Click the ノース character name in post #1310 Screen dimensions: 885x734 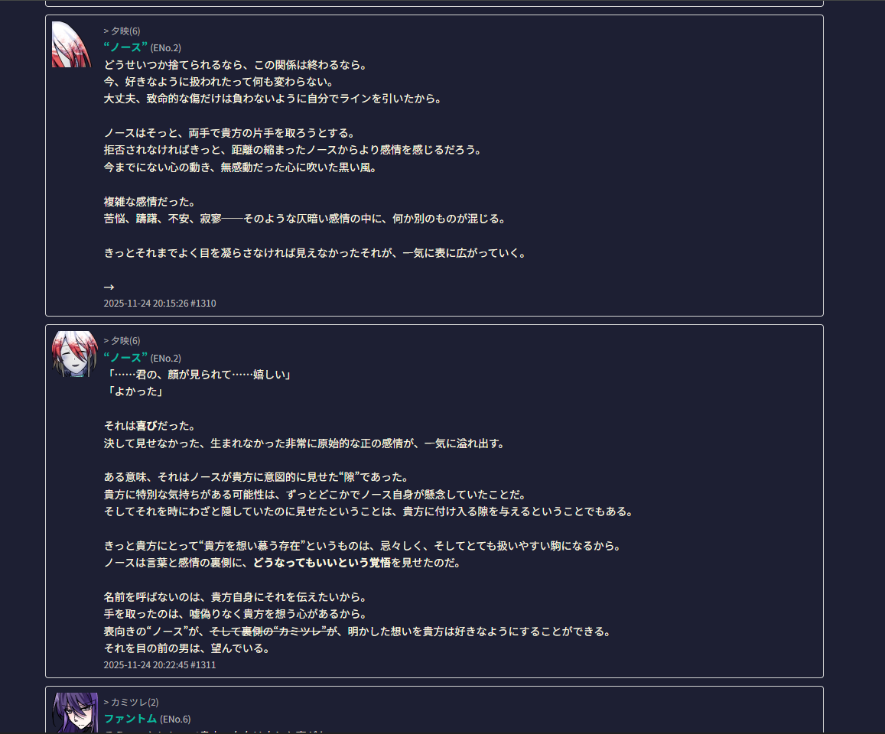tap(125, 48)
